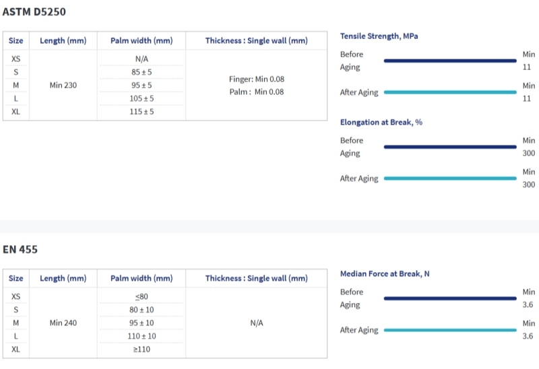Click the Before Aging Tensile Strength bar

(x=449, y=61)
